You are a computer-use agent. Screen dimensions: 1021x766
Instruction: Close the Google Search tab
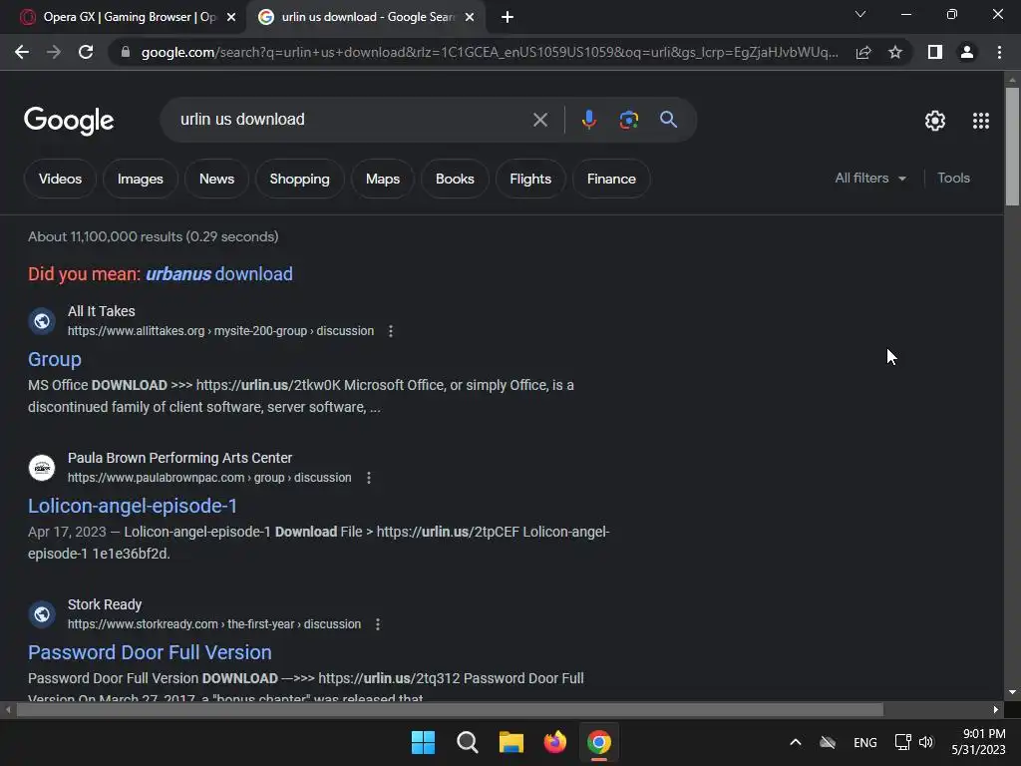470,18
